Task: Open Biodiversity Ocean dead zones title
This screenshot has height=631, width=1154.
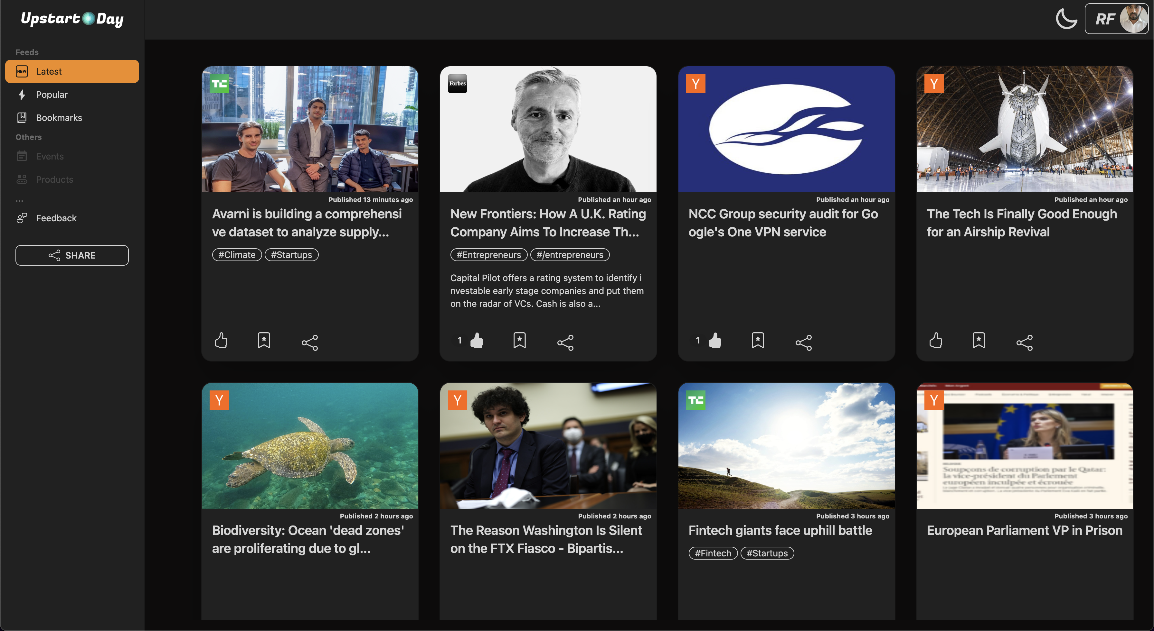Action: pyautogui.click(x=308, y=539)
